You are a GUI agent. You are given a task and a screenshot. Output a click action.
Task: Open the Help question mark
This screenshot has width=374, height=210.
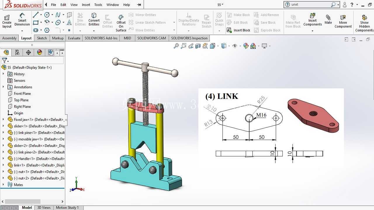[x=352, y=5]
